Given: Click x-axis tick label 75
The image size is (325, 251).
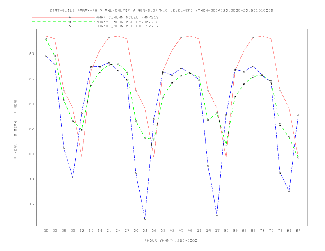Looking at the screenshot, I should tap(271, 230).
